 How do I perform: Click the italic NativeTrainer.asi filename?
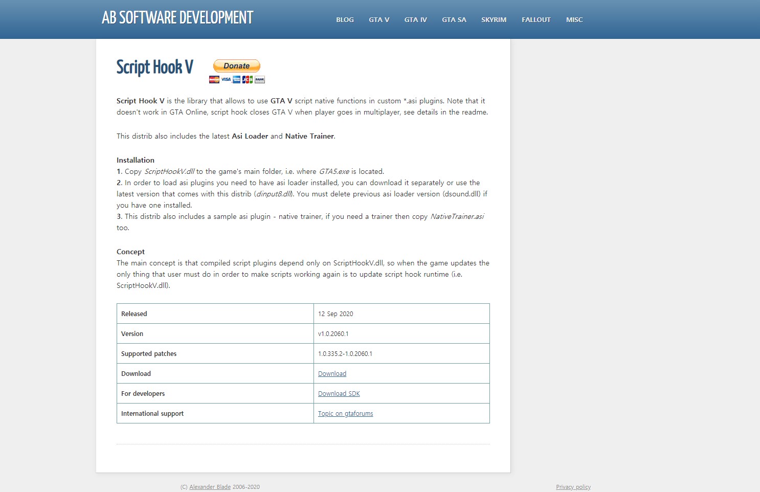[457, 216]
